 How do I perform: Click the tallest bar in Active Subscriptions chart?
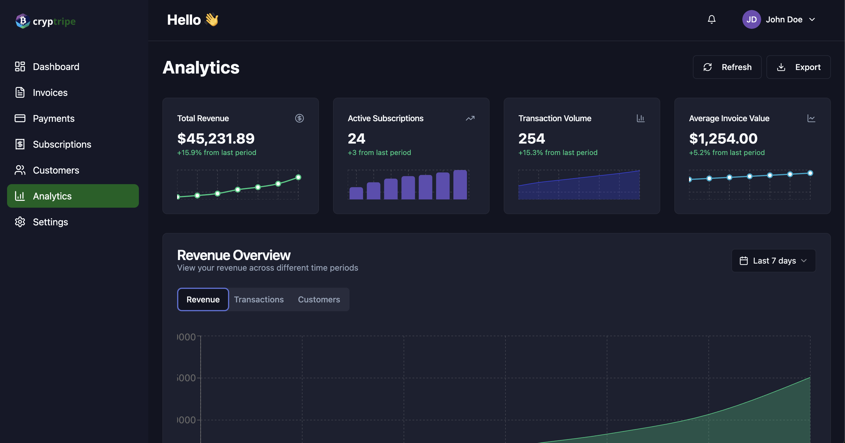[x=460, y=185]
